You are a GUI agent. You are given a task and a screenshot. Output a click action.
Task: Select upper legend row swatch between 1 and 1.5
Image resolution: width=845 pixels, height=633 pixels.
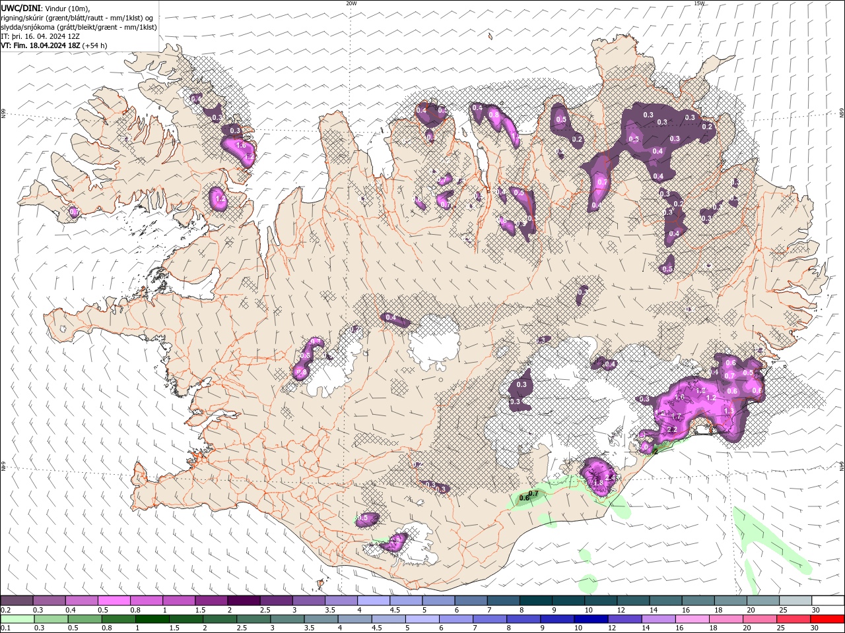coord(178,601)
